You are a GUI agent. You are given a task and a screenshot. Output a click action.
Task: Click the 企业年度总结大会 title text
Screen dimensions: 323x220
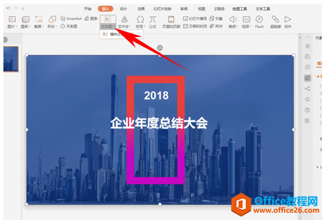[x=159, y=123]
